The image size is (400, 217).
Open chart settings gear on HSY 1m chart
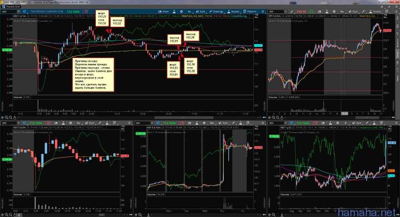(x=181, y=12)
